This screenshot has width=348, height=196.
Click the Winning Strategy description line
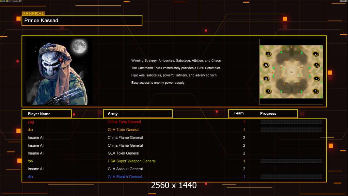(x=176, y=61)
